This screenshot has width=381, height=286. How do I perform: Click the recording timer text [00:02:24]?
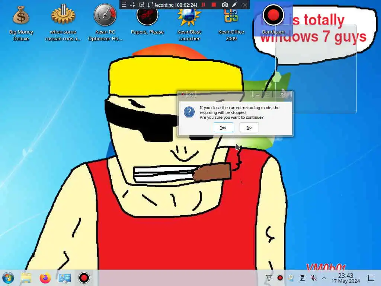(x=186, y=5)
